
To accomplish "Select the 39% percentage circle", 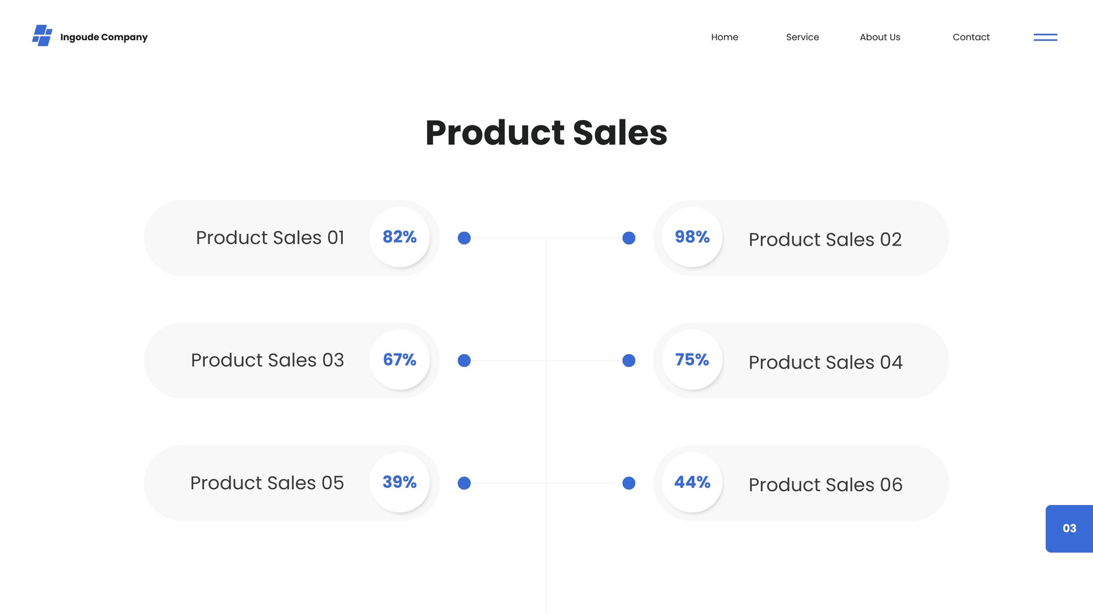I will click(x=400, y=482).
